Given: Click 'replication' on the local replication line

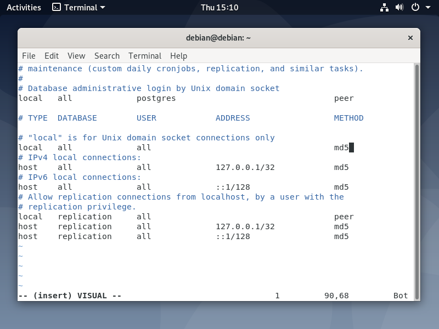Looking at the screenshot, I should pyautogui.click(x=85, y=217).
